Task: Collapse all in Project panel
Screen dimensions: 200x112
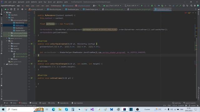Action: pyautogui.click(x=18, y=9)
